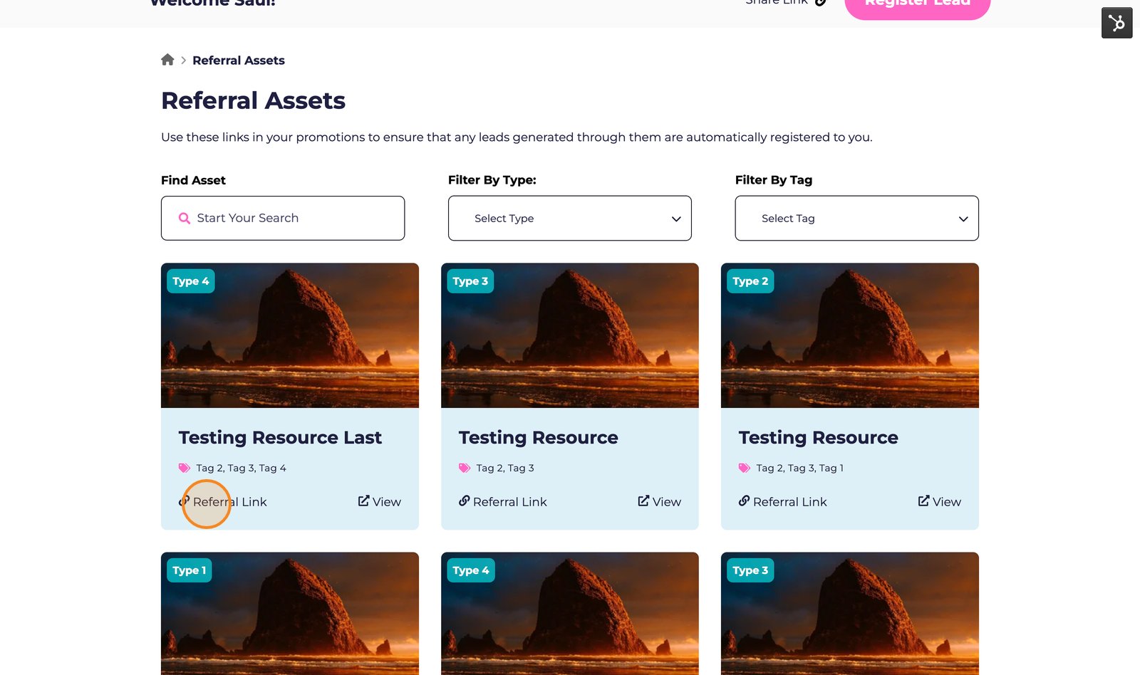Click the chain icon next to Share Link
The width and height of the screenshot is (1140, 675).
pos(821,2)
